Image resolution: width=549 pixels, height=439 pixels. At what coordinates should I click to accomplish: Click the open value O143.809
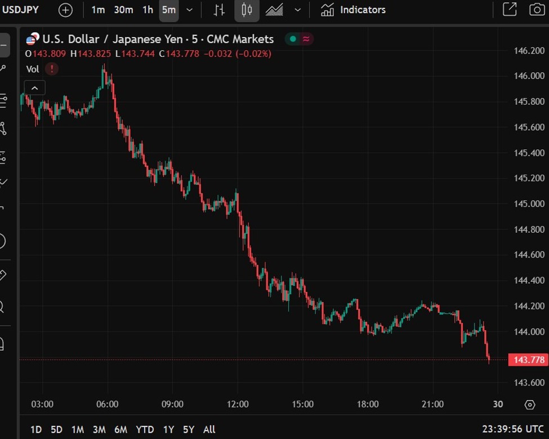(x=45, y=54)
